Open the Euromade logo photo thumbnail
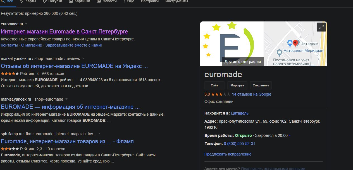This screenshot has height=170, width=353. pyautogui.click(x=232, y=43)
